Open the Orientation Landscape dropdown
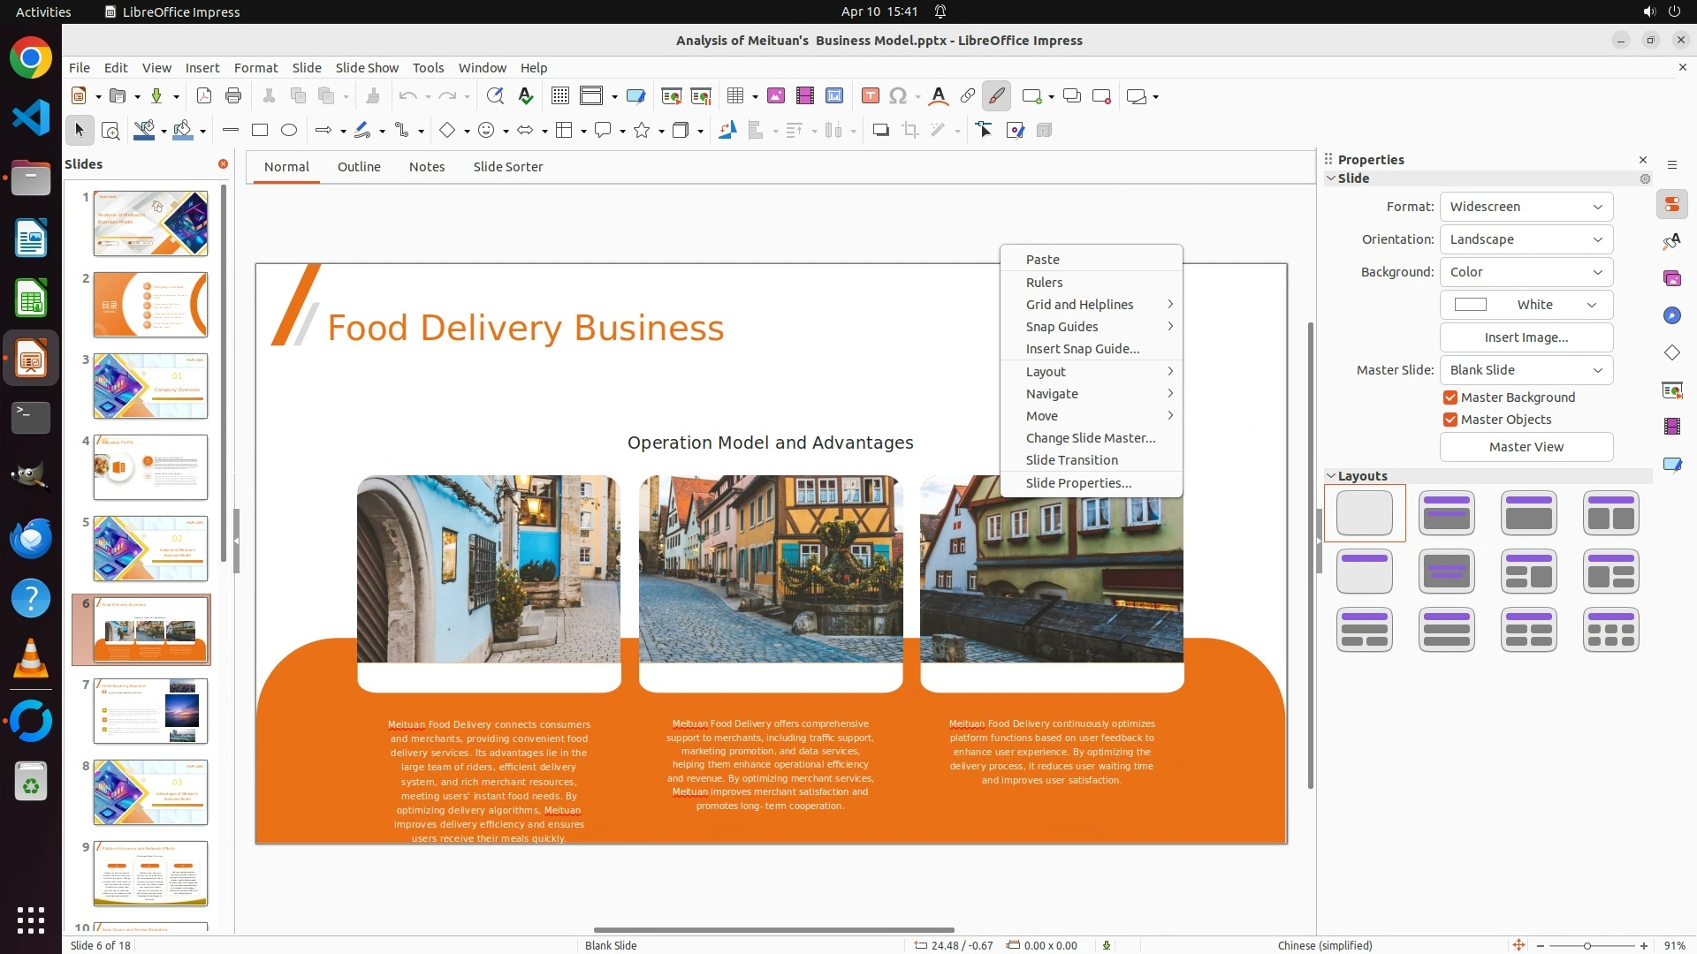Image resolution: width=1697 pixels, height=954 pixels. pos(1526,239)
